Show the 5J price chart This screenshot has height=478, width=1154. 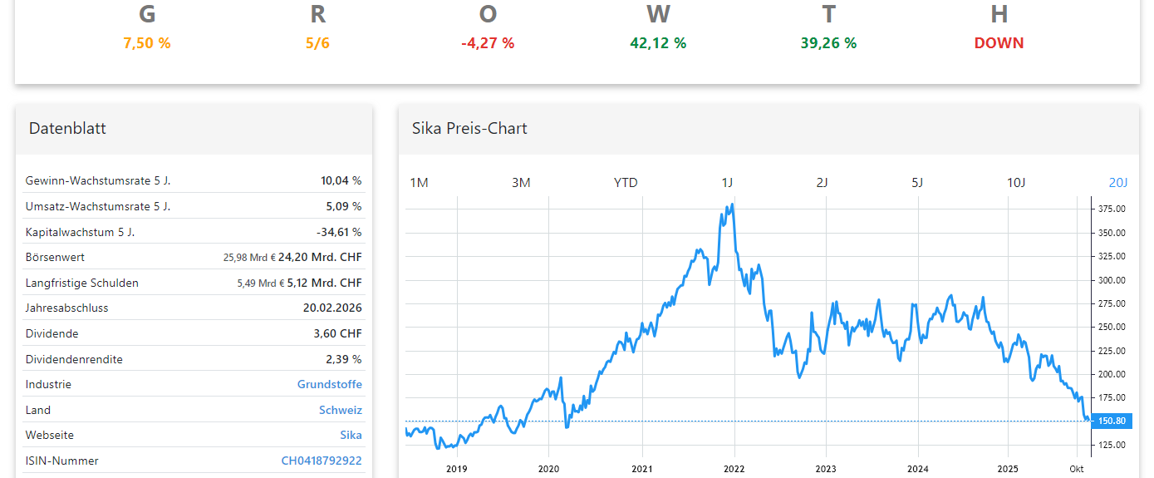(x=917, y=183)
